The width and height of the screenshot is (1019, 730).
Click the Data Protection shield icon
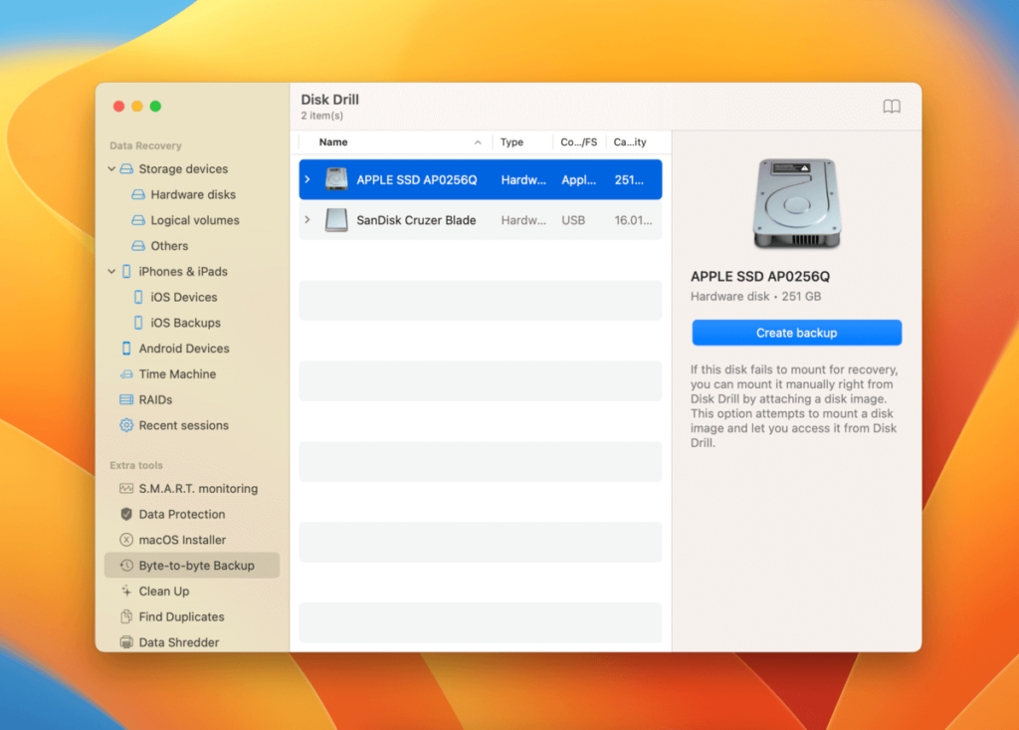(x=126, y=515)
